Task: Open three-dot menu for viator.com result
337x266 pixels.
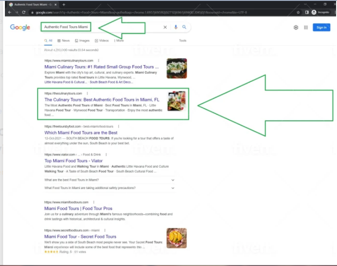Action: 106,155
